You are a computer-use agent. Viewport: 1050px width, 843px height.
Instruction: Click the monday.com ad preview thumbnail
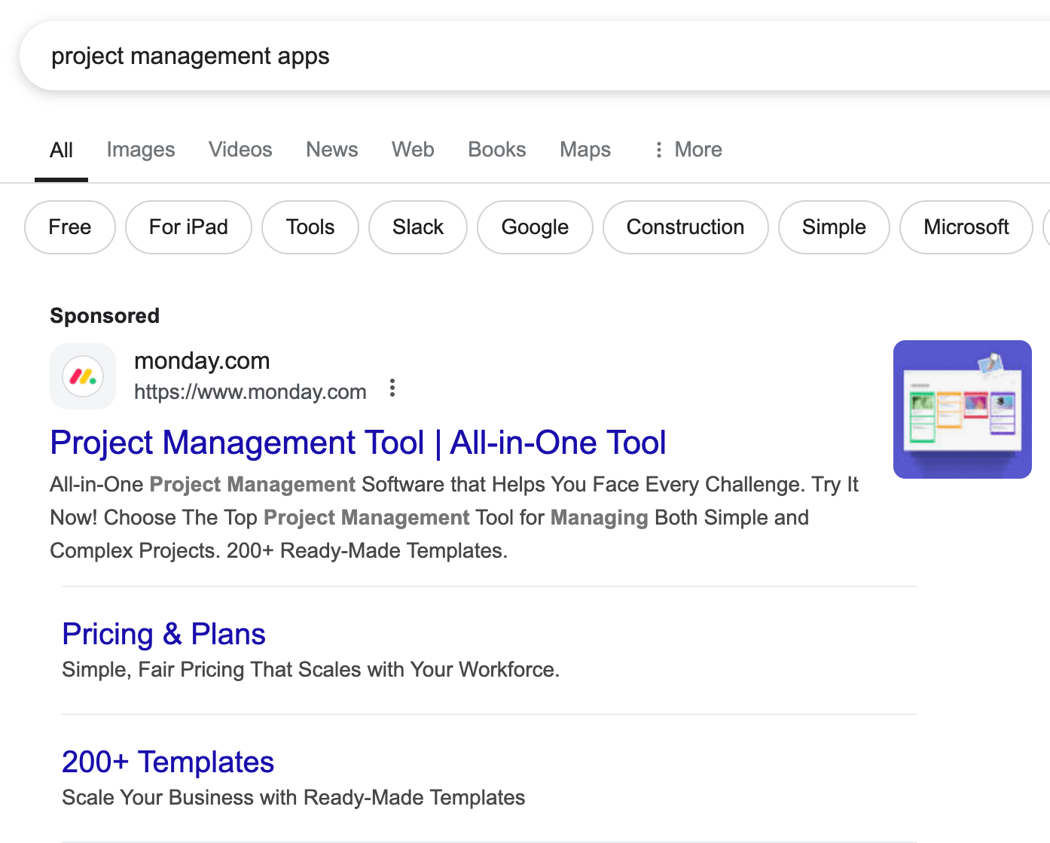click(963, 409)
